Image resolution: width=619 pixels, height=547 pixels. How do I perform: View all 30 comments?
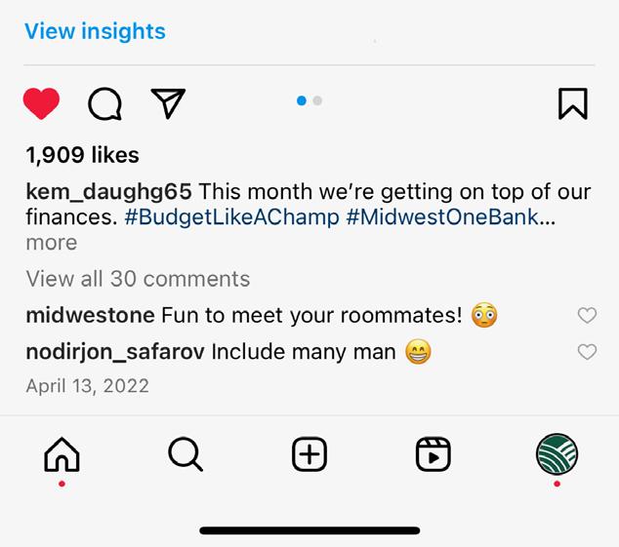138,279
